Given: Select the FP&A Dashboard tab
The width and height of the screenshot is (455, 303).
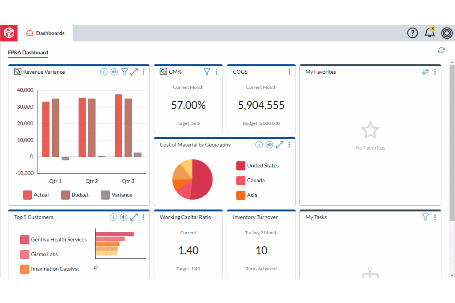Looking at the screenshot, I should pyautogui.click(x=28, y=52).
